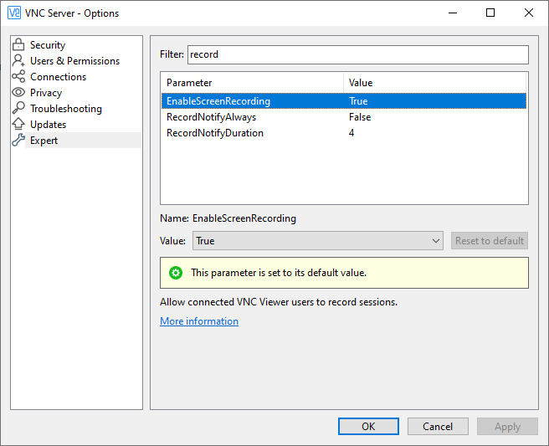Image resolution: width=549 pixels, height=446 pixels.
Task: Select the RecordNotifyDuration parameter row
Action: 344,133
